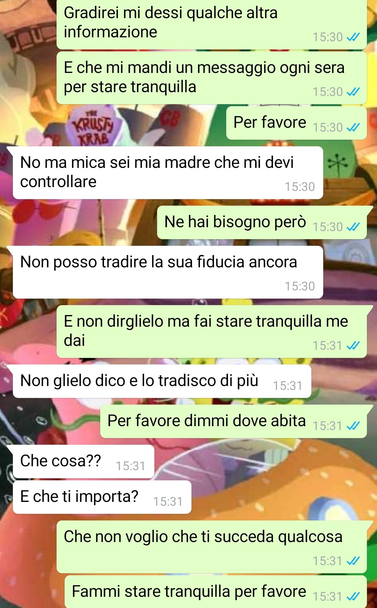Viewport: 377px width, 608px height.
Task: Tap read ticks on 'Per favore dimmi dove abita'
Action: tap(353, 426)
